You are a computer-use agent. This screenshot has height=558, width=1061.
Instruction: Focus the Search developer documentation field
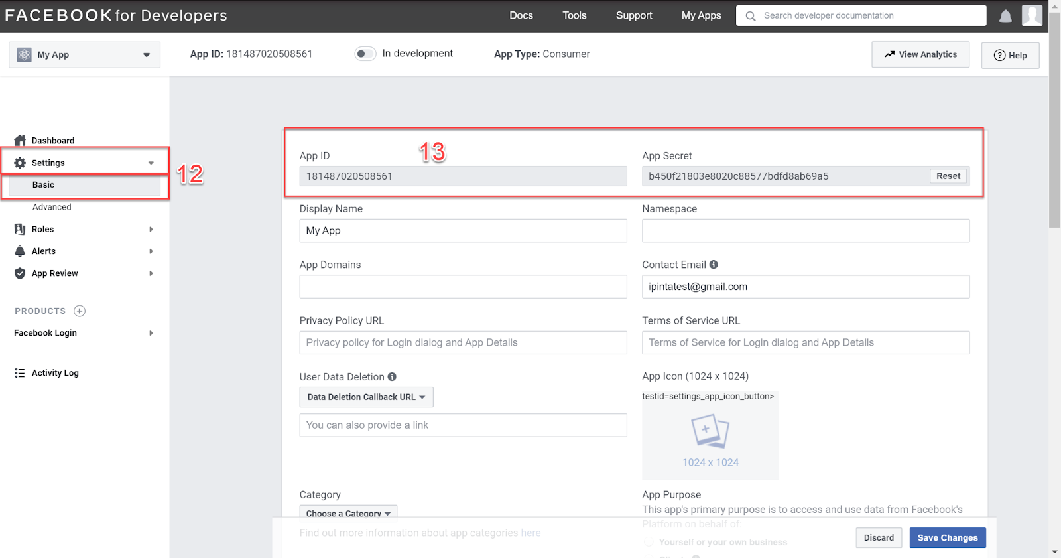(861, 15)
